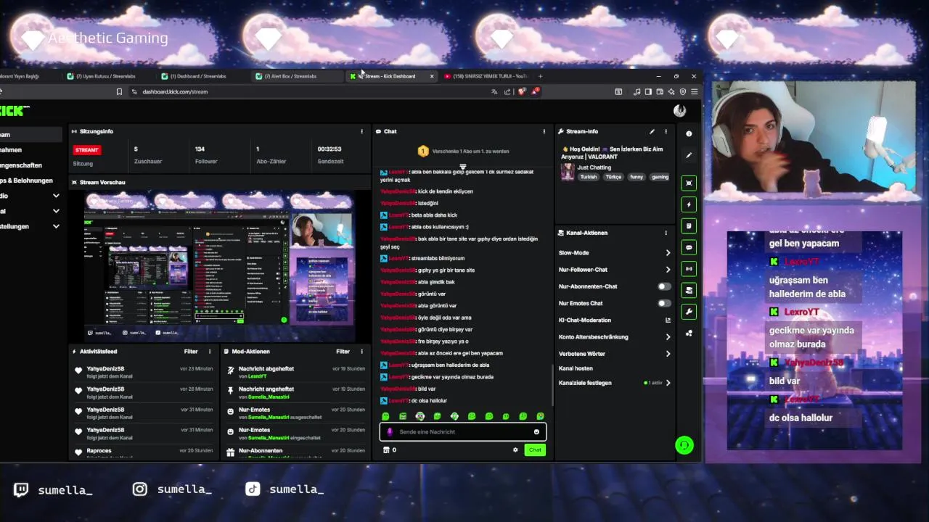
Task: Close the Stream - Kick Dashboard tab
Action: (x=432, y=76)
